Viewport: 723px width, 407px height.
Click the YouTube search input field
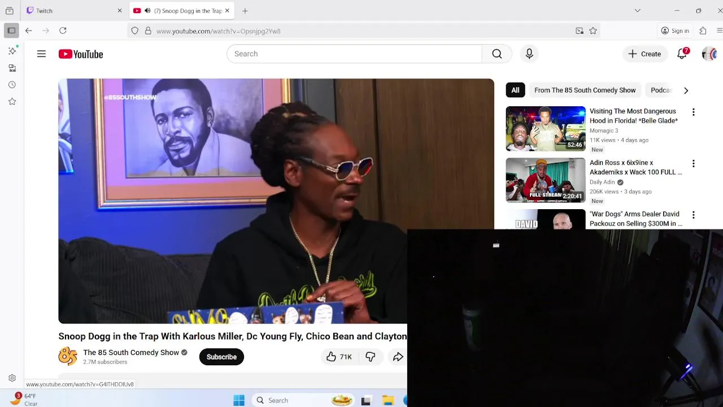coord(354,54)
